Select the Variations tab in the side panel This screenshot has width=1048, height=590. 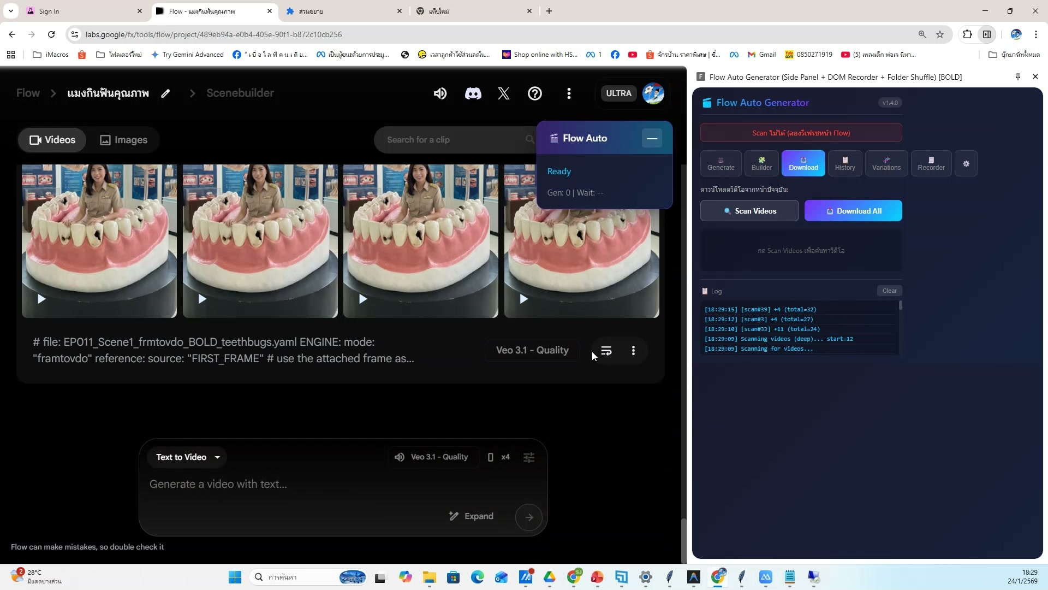pyautogui.click(x=886, y=163)
